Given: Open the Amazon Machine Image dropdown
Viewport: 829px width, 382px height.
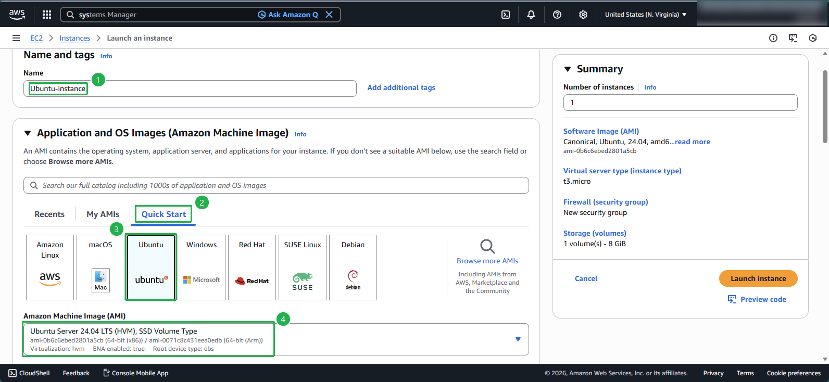Looking at the screenshot, I should point(276,339).
